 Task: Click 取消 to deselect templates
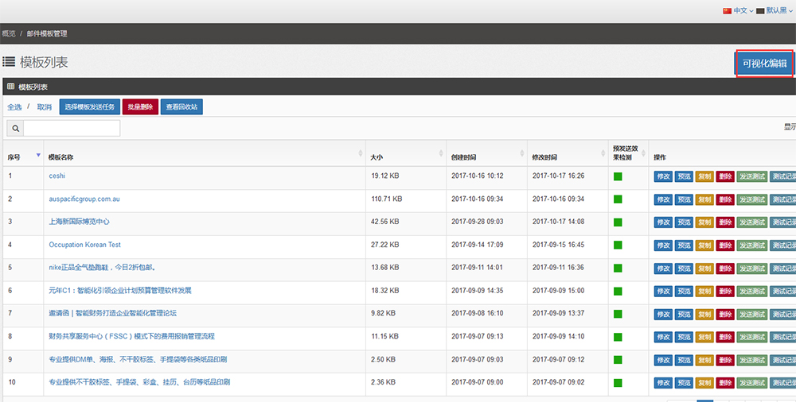click(x=44, y=107)
